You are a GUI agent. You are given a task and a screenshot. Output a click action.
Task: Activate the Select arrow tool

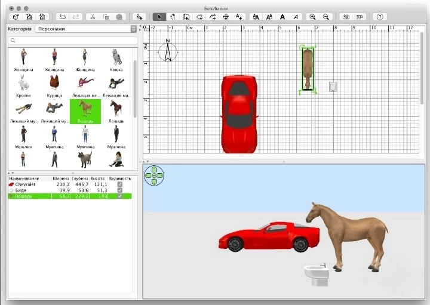point(159,17)
